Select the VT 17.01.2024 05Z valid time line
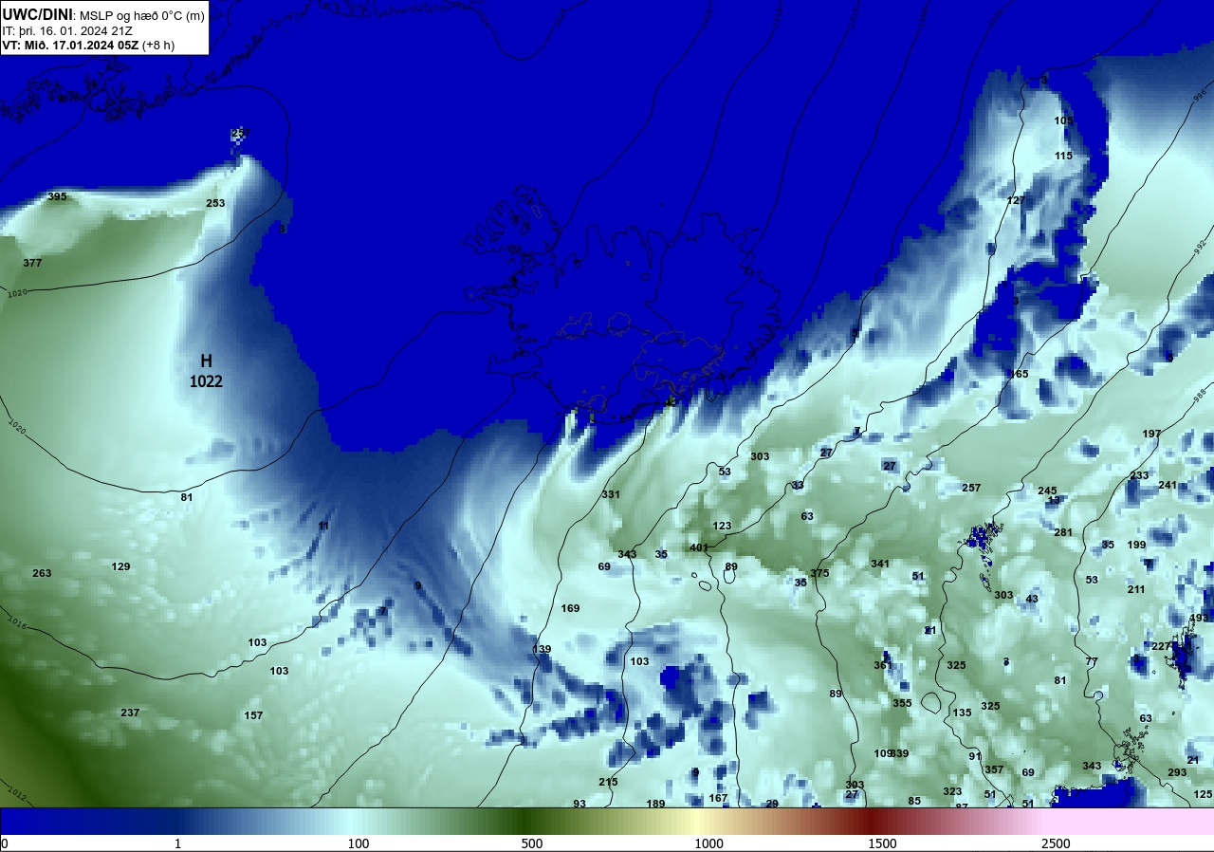 [88, 45]
